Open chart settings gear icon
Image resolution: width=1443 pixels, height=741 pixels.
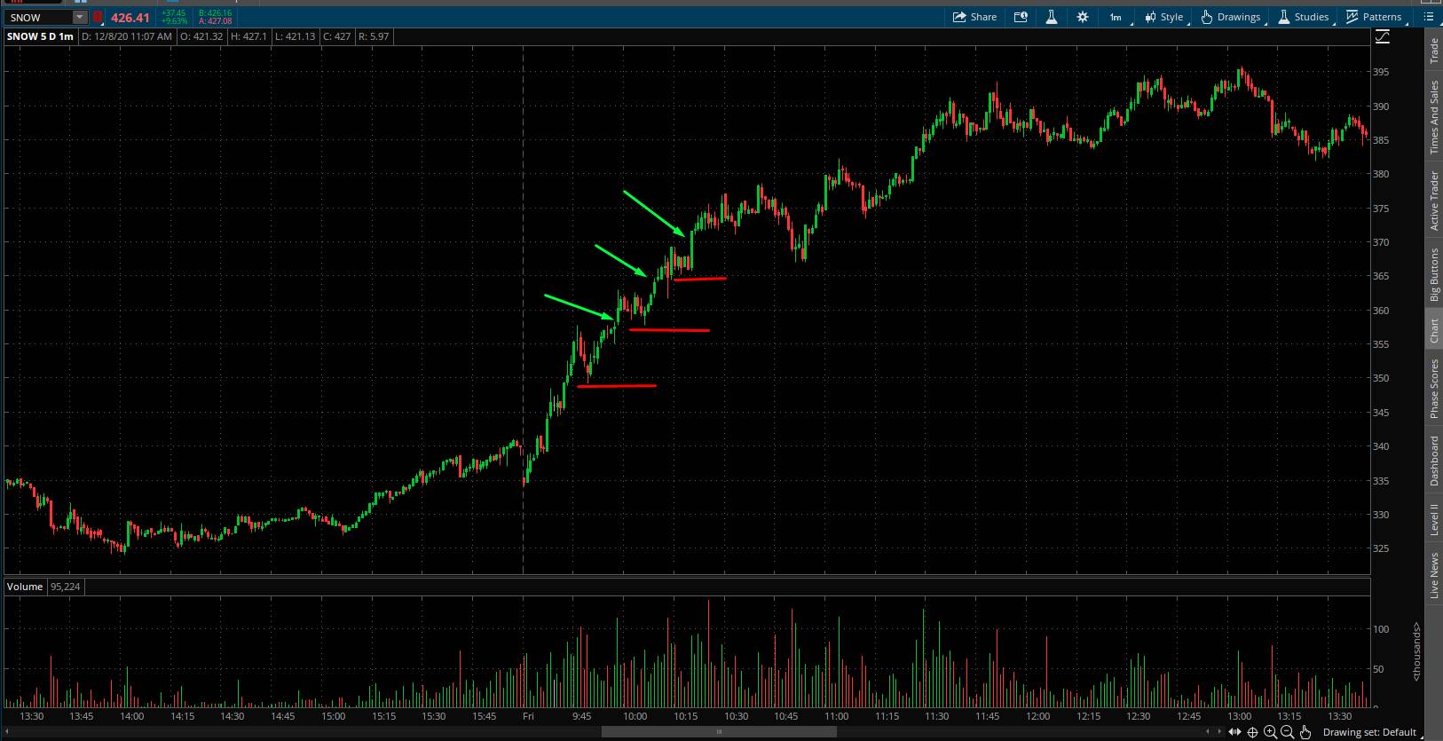coord(1083,17)
